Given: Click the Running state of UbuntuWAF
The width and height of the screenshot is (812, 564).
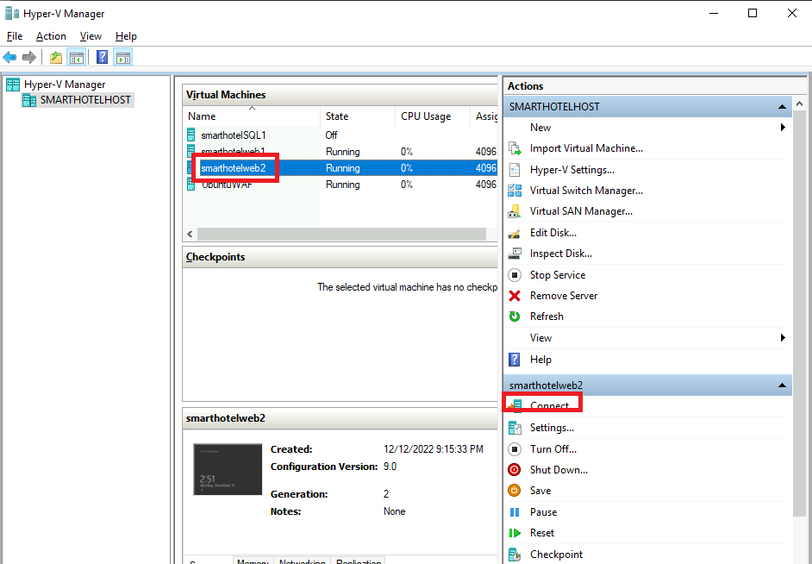Looking at the screenshot, I should (x=342, y=185).
